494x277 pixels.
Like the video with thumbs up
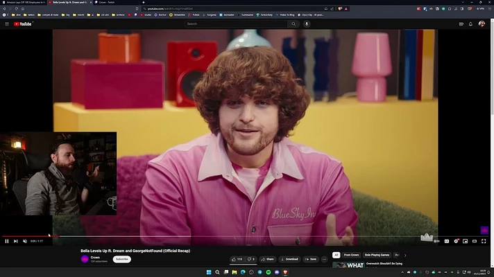coord(237,259)
